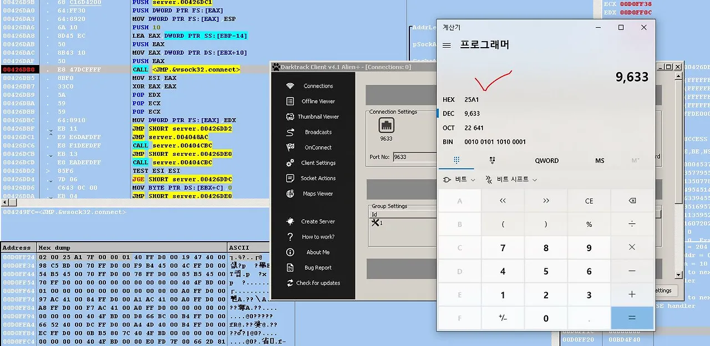Expand the 비트 시프트 dropdown
710x346 pixels.
coord(511,180)
